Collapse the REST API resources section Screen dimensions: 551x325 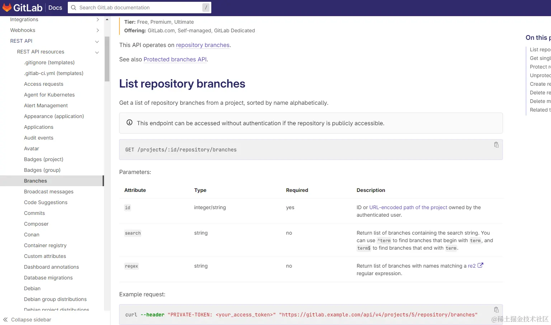(97, 52)
